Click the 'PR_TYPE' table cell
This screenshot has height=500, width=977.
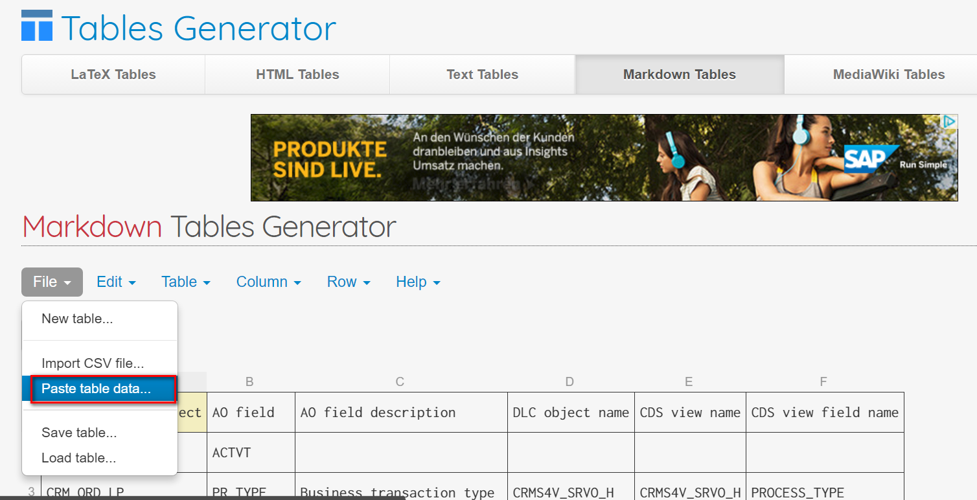click(x=251, y=487)
